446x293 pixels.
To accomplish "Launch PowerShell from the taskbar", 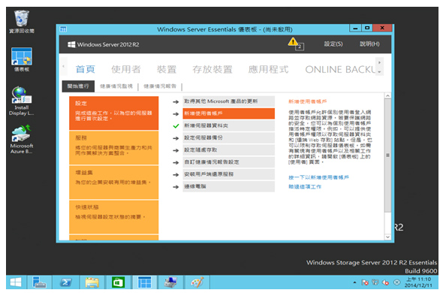I will point(66,282).
